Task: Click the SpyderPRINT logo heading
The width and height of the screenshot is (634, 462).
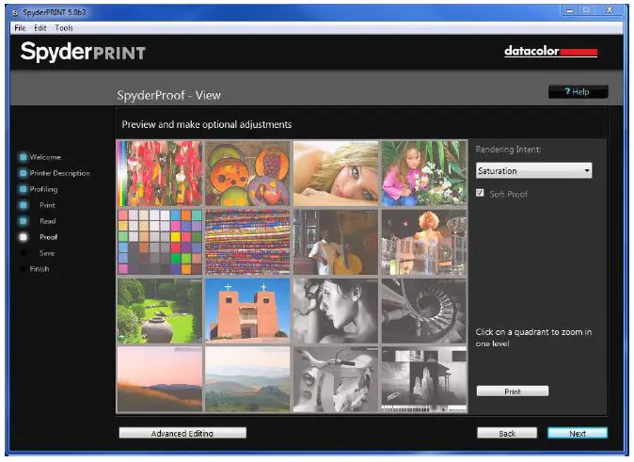Action: coord(83,53)
